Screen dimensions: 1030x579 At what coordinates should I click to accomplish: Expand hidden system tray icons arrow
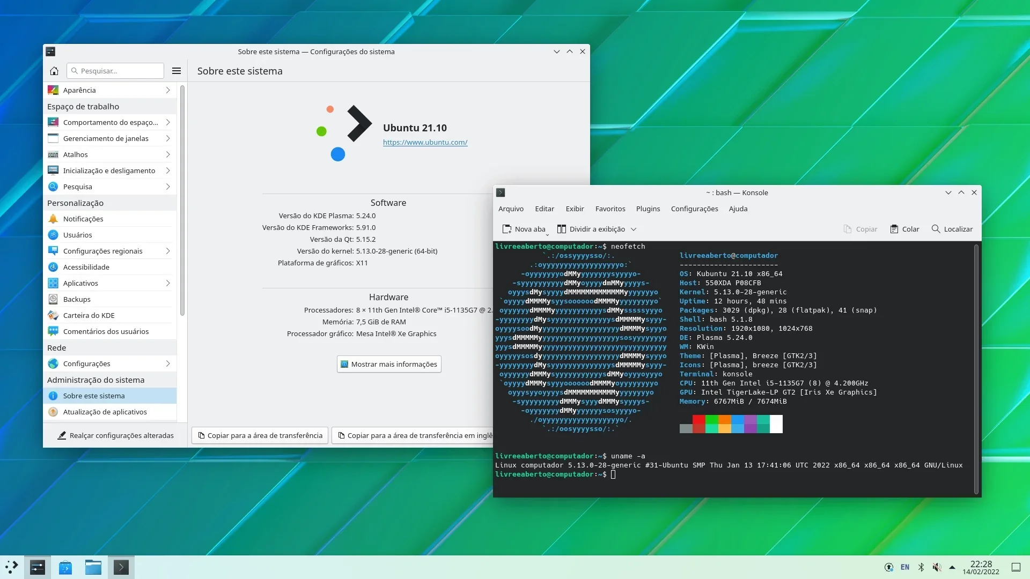952,567
